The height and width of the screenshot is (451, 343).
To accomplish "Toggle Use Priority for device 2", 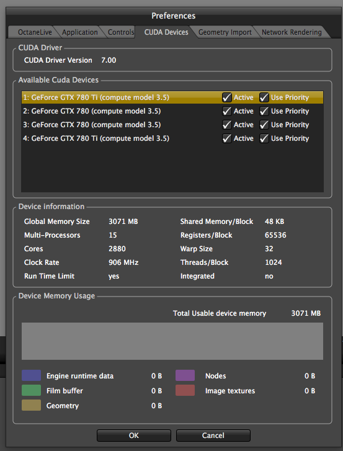I will [264, 111].
